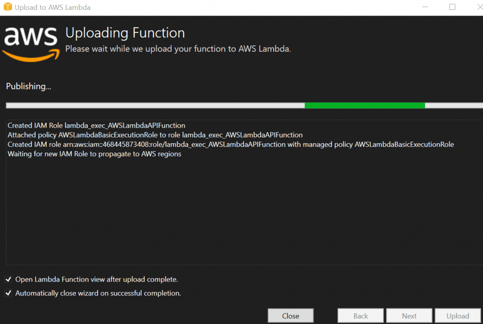
Task: Click the Upload button
Action: tap(458, 316)
